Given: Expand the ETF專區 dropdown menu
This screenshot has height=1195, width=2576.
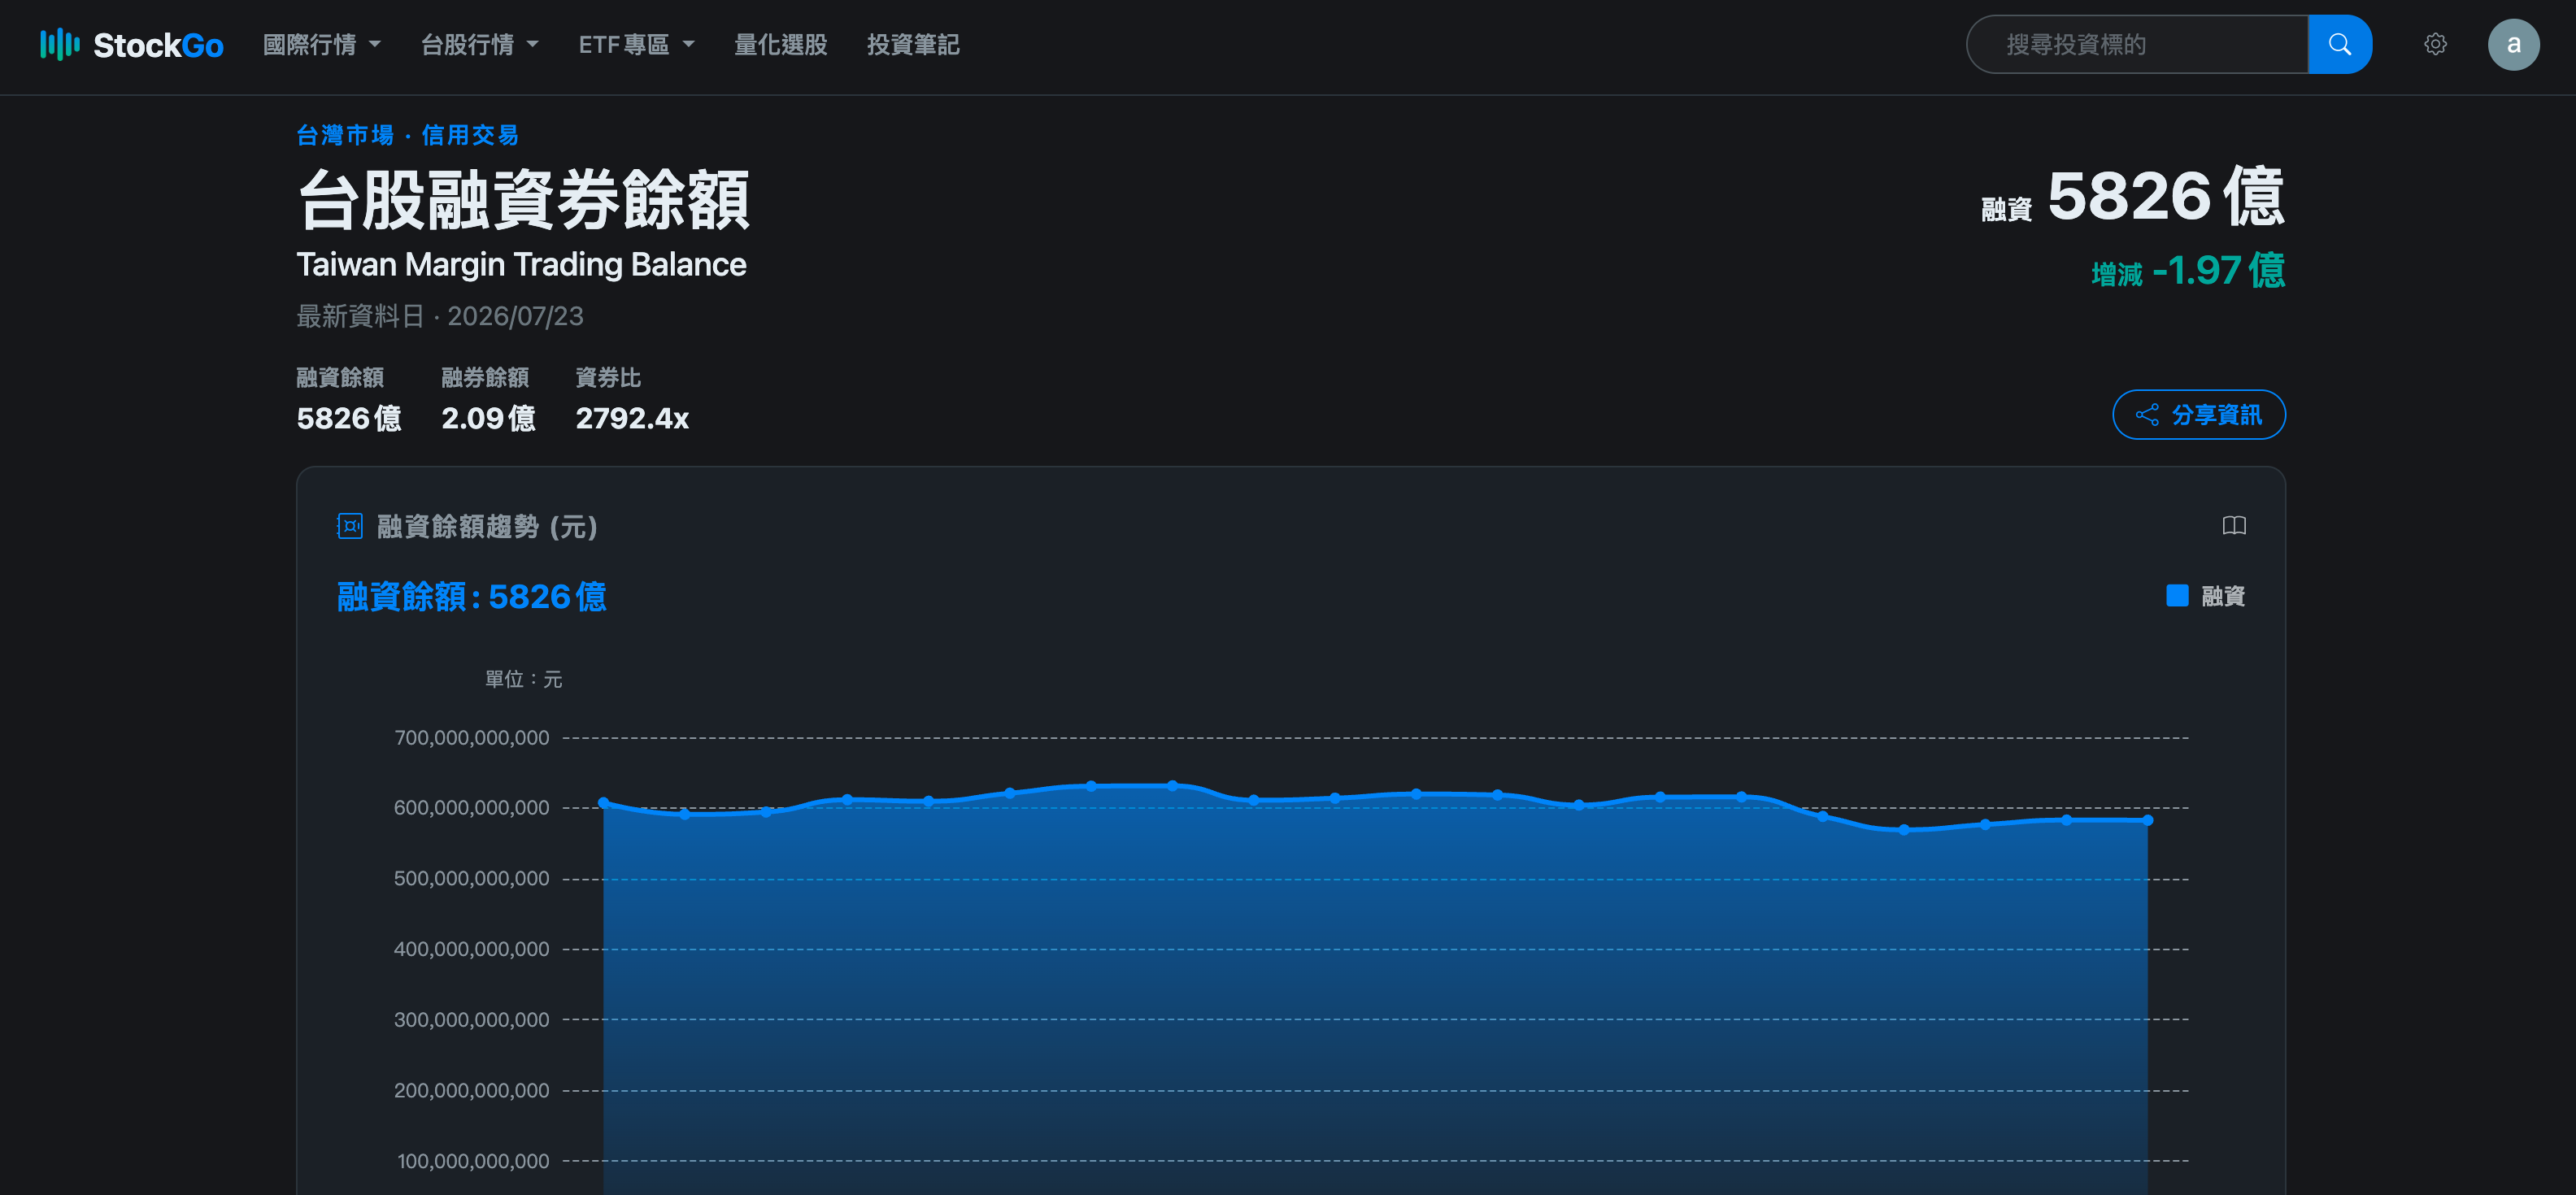Looking at the screenshot, I should coord(636,45).
